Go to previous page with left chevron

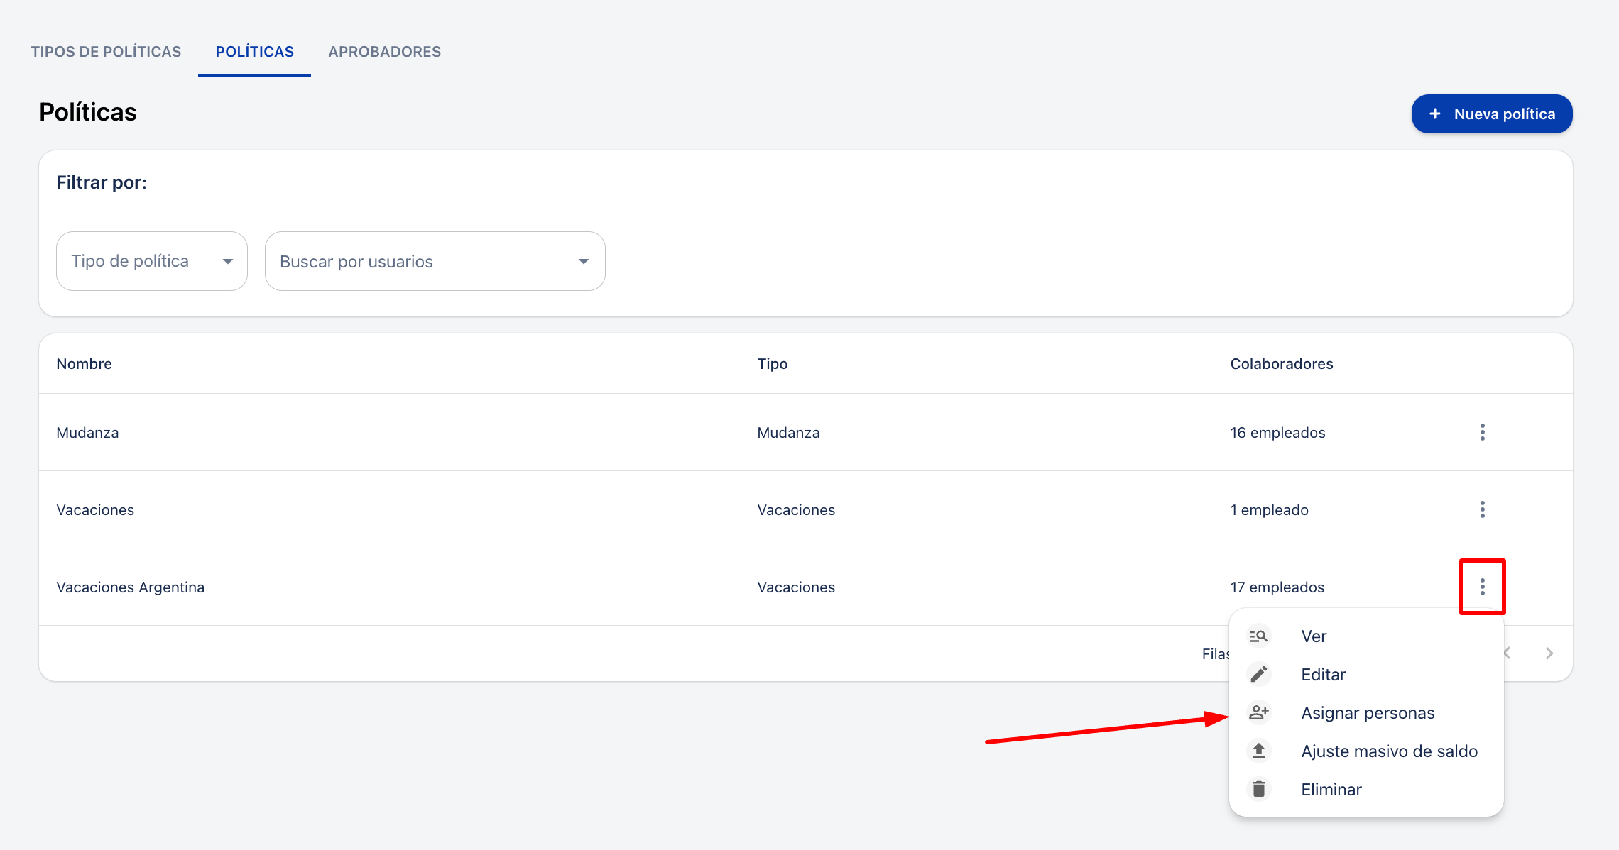point(1508,653)
